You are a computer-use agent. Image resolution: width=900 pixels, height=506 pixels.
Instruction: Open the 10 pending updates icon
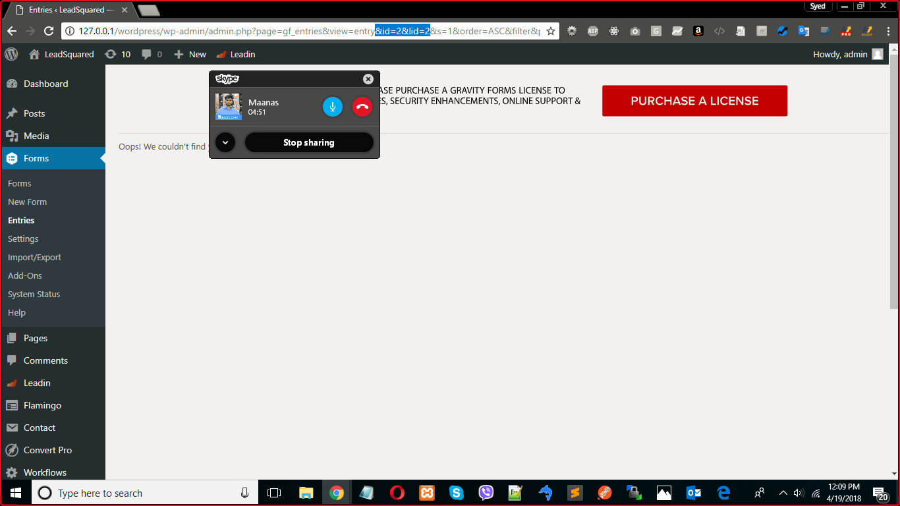118,54
